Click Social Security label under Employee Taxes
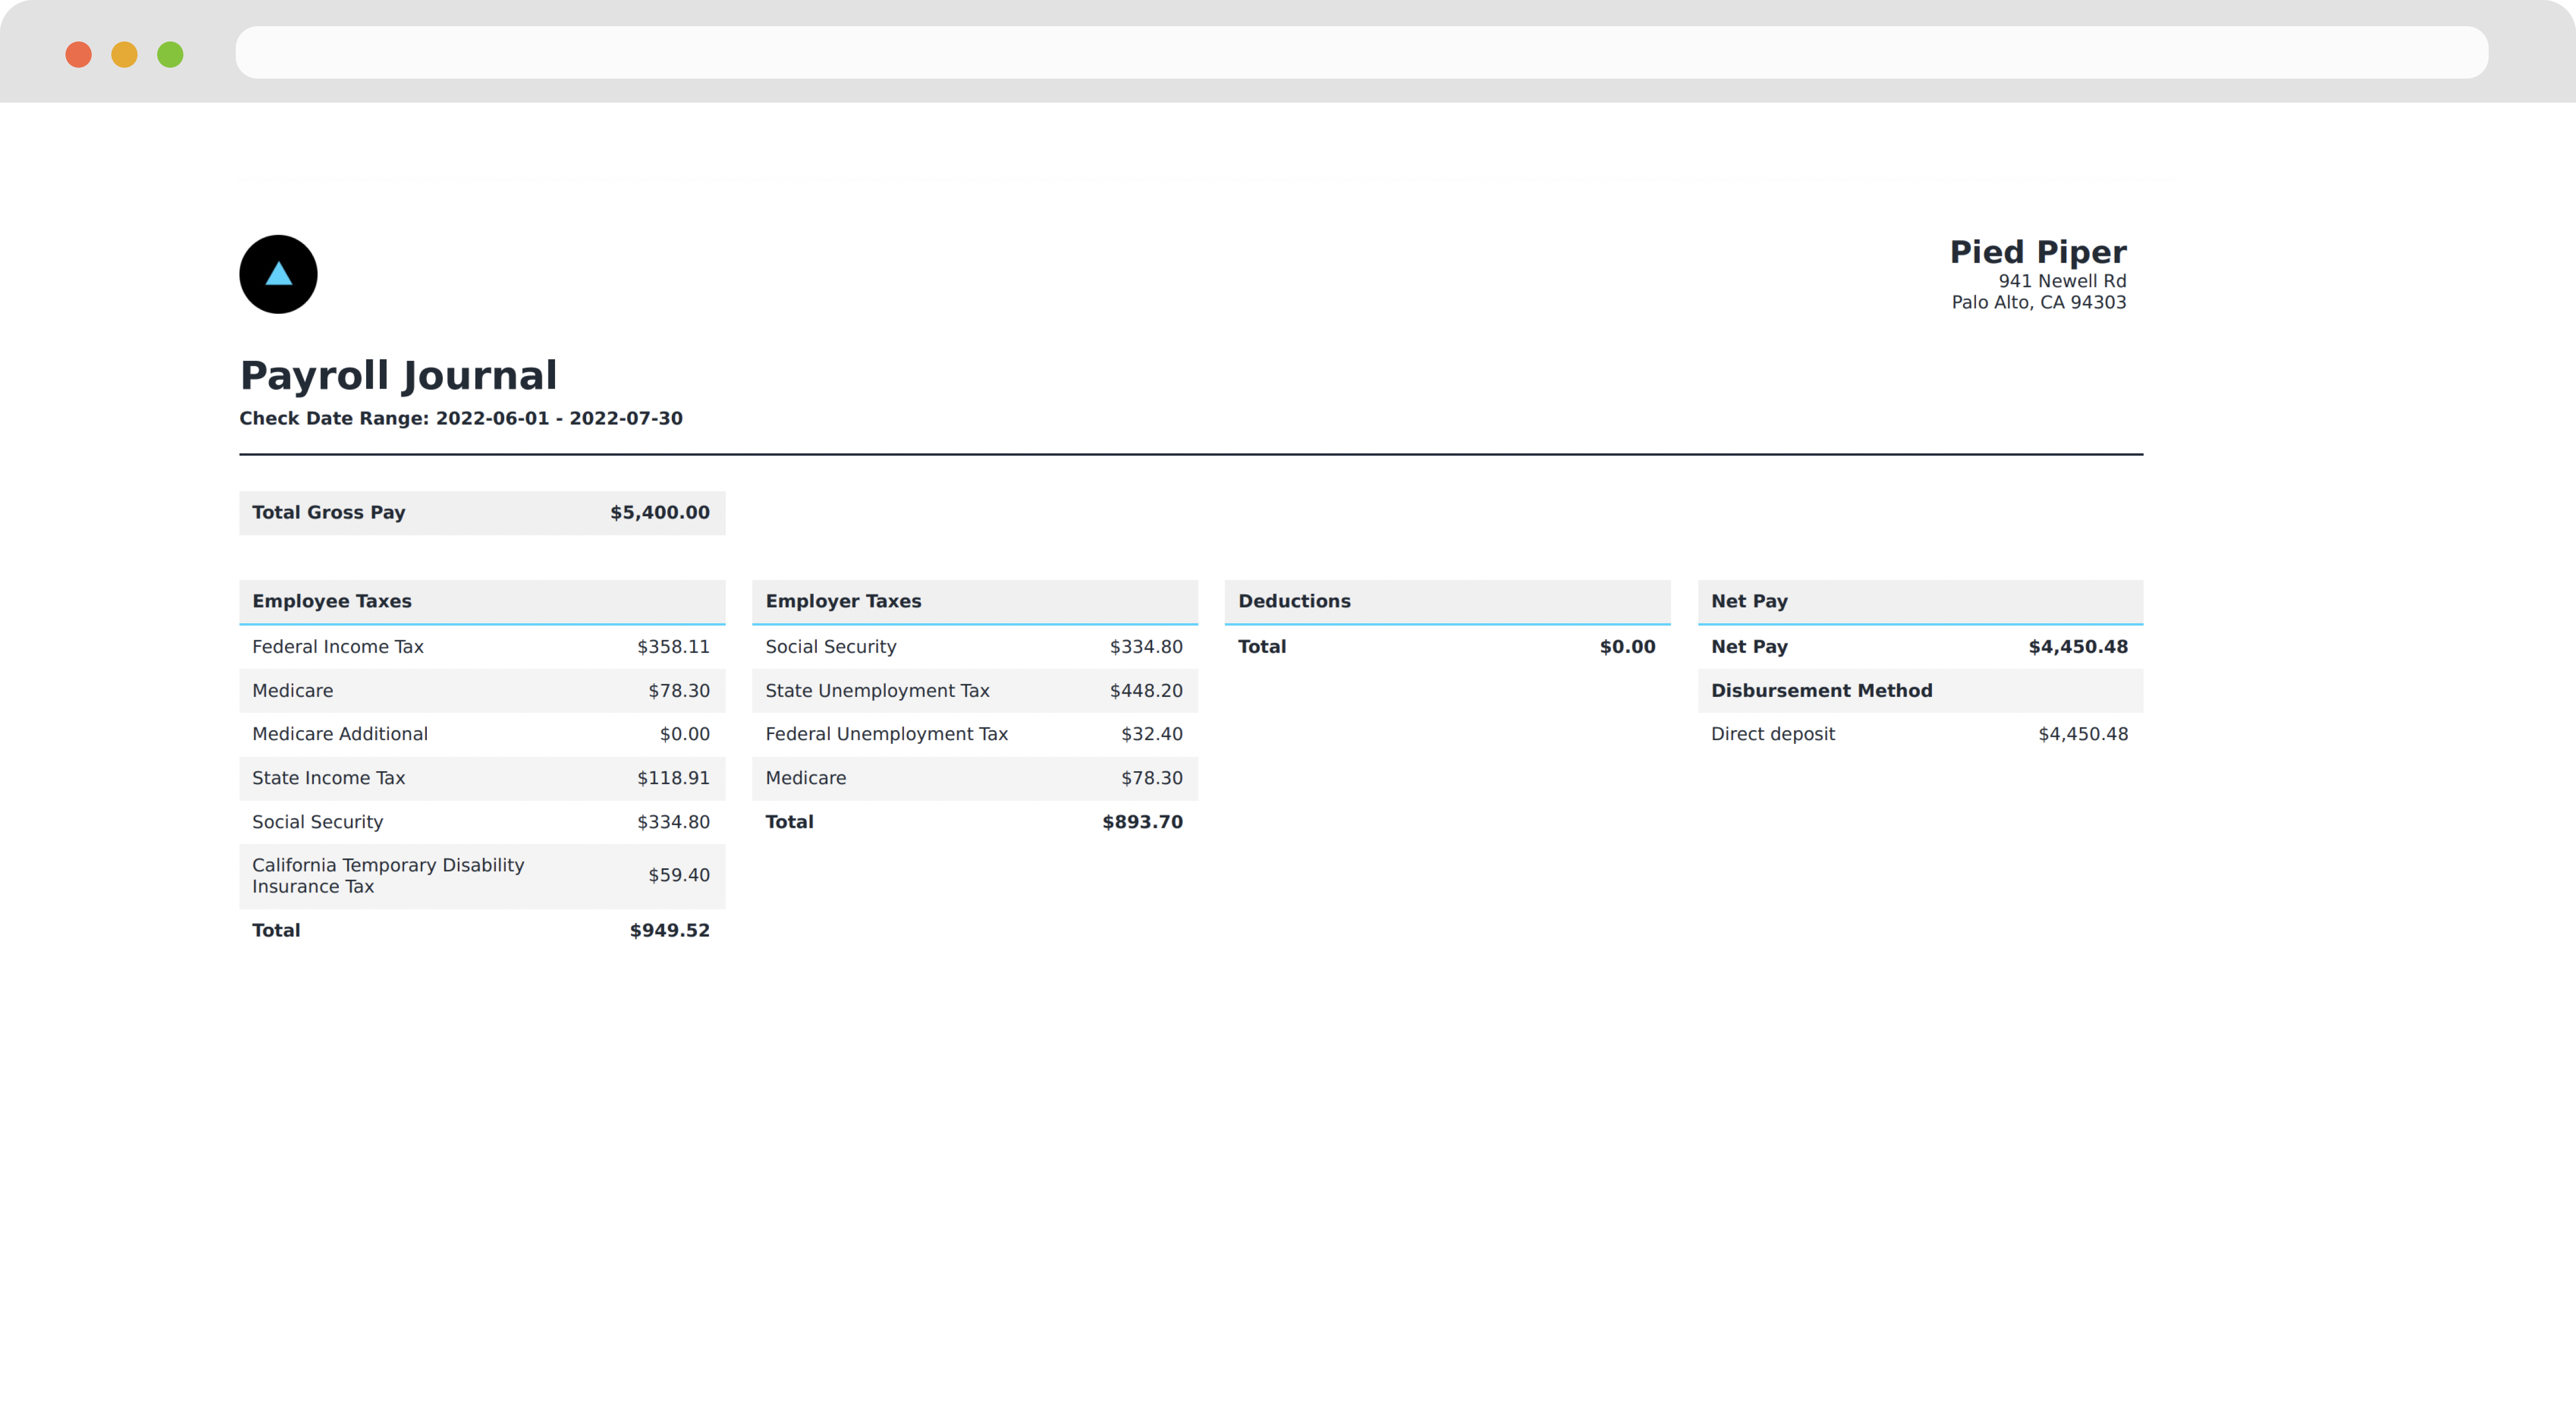 [317, 822]
